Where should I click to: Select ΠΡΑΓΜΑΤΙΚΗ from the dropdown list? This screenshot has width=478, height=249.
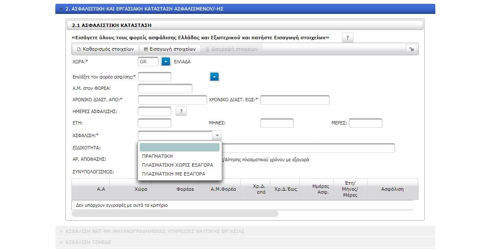pos(158,156)
